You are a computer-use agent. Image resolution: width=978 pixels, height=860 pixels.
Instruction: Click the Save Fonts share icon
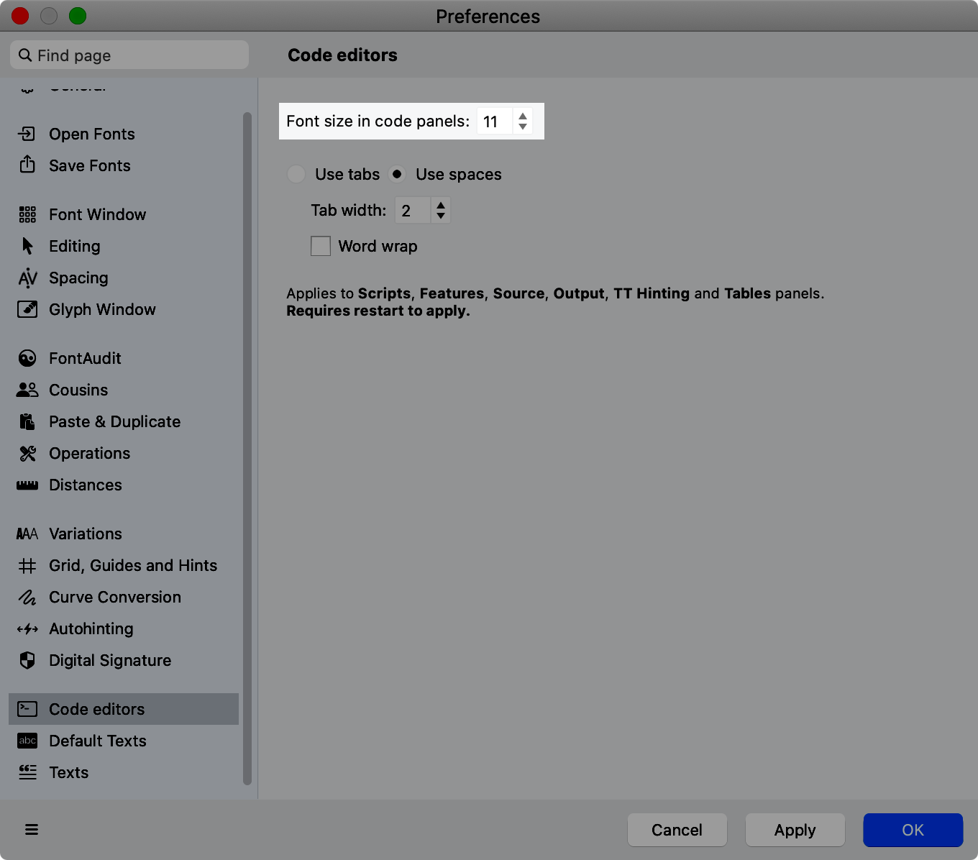[x=27, y=165]
